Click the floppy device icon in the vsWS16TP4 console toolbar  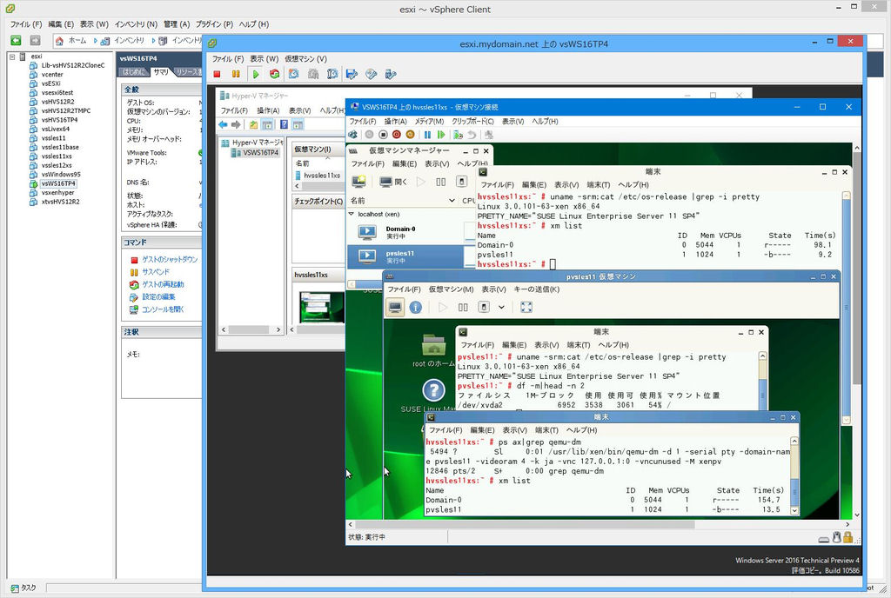(x=352, y=75)
